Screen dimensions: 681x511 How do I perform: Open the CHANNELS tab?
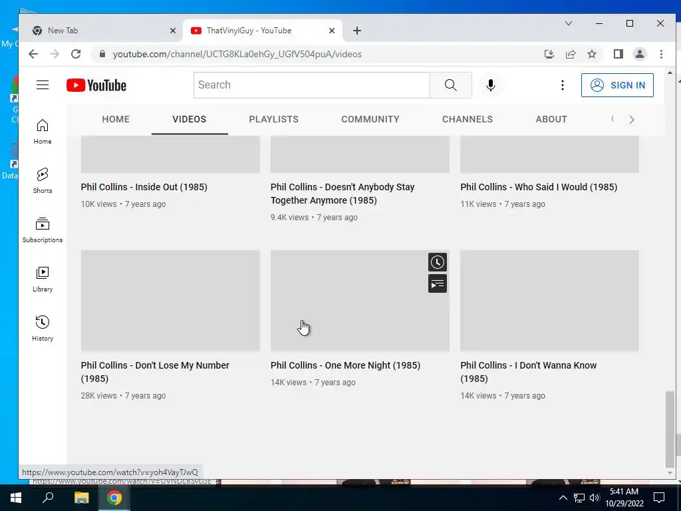[468, 120]
